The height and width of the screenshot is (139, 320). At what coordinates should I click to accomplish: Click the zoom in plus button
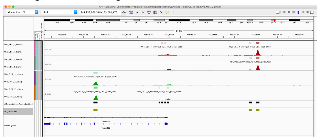click(312, 12)
